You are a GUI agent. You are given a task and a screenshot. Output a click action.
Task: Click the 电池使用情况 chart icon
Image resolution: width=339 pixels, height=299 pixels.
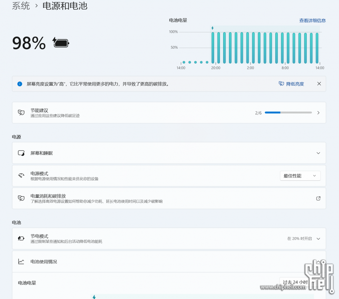(x=21, y=262)
